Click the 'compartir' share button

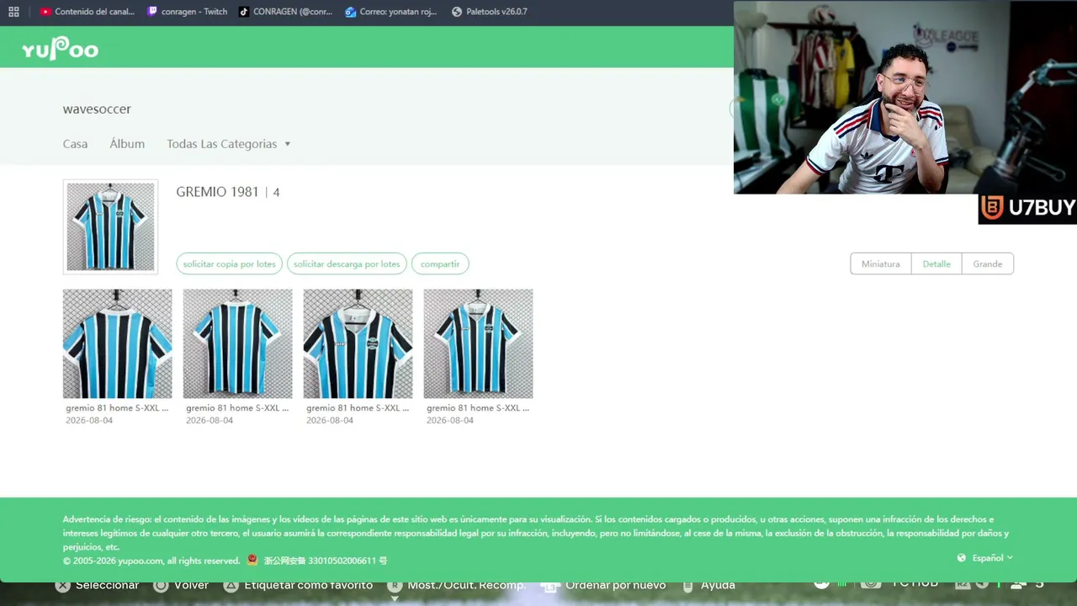440,263
